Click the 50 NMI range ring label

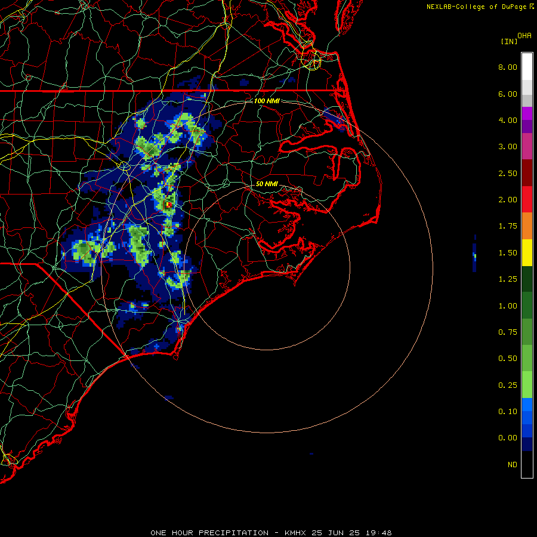267,184
